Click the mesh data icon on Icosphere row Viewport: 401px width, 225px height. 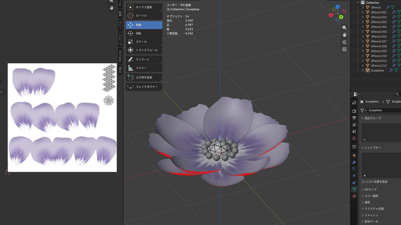[x=396, y=70]
